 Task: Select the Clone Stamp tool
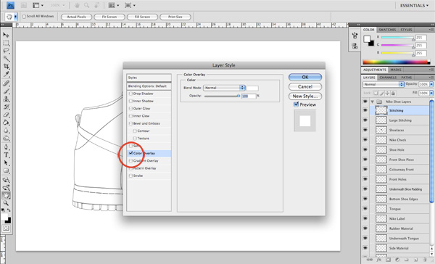pyautogui.click(x=6, y=99)
